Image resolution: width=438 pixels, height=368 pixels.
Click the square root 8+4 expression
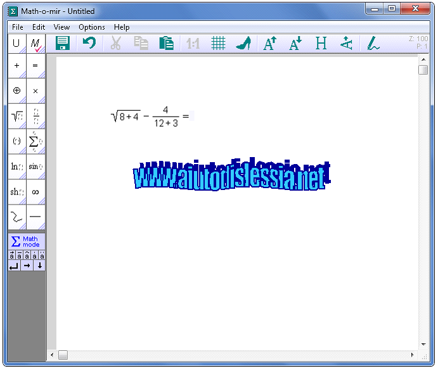pos(126,116)
